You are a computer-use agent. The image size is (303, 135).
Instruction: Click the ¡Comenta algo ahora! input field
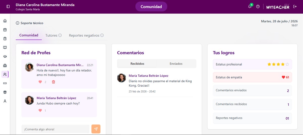click(56, 129)
